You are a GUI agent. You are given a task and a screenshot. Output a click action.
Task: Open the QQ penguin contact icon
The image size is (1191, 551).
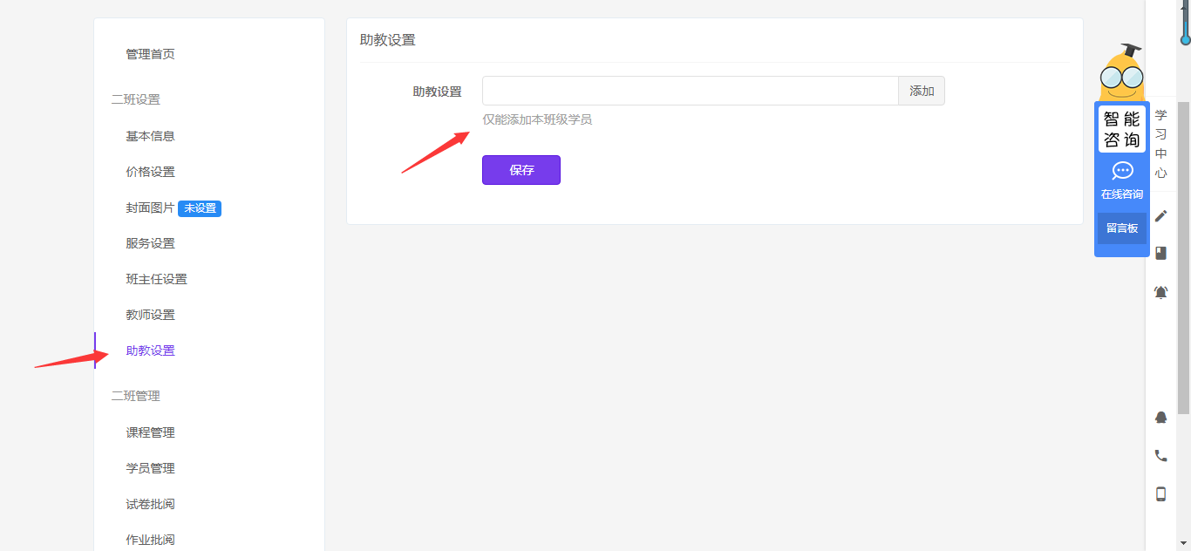pyautogui.click(x=1160, y=418)
